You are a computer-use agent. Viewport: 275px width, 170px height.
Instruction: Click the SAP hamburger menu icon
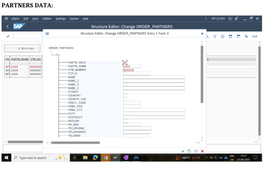pyautogui.click(x=6, y=18)
